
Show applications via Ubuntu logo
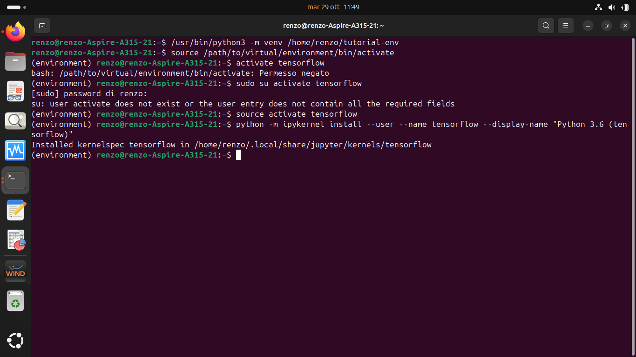(x=15, y=340)
